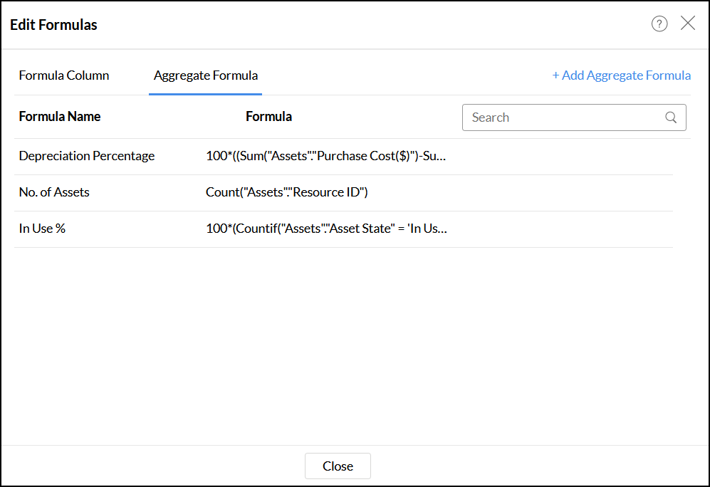Image resolution: width=710 pixels, height=487 pixels.
Task: Close the Edit Formulas dialog with X
Action: coord(688,23)
